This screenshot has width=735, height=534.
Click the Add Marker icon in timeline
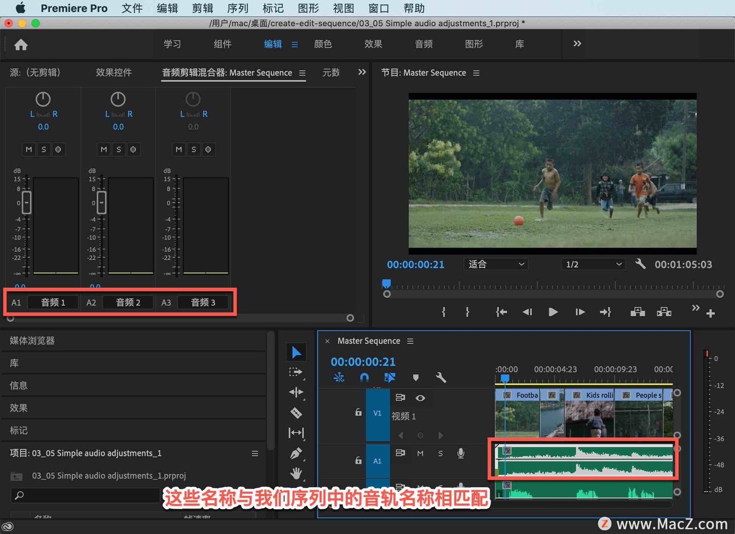pos(416,378)
